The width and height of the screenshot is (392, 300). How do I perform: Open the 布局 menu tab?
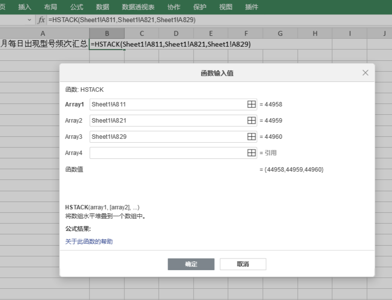(x=51, y=7)
